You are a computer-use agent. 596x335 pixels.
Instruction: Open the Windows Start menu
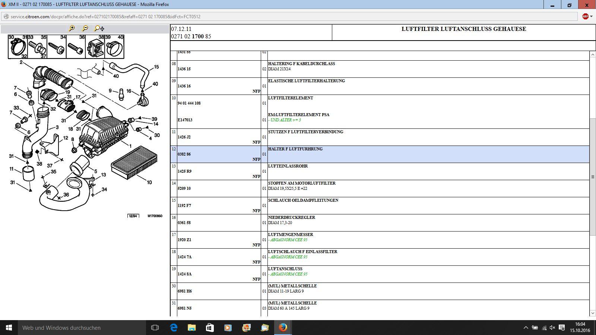pyautogui.click(x=9, y=328)
